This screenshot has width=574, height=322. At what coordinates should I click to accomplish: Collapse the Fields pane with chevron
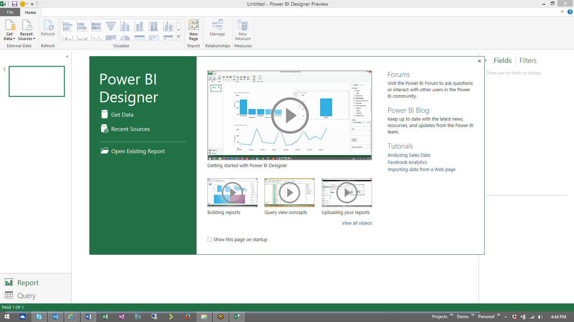[486, 60]
